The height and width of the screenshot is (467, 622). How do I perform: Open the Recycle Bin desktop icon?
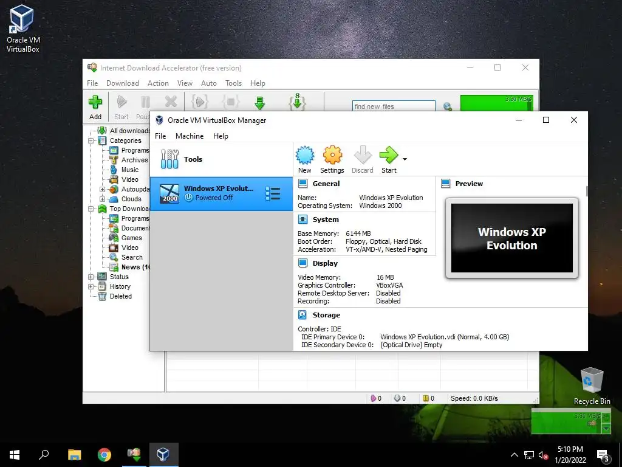(x=592, y=386)
